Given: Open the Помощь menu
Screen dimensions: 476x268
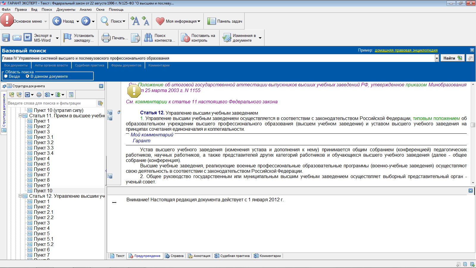Looking at the screenshot, I should pos(116,10).
